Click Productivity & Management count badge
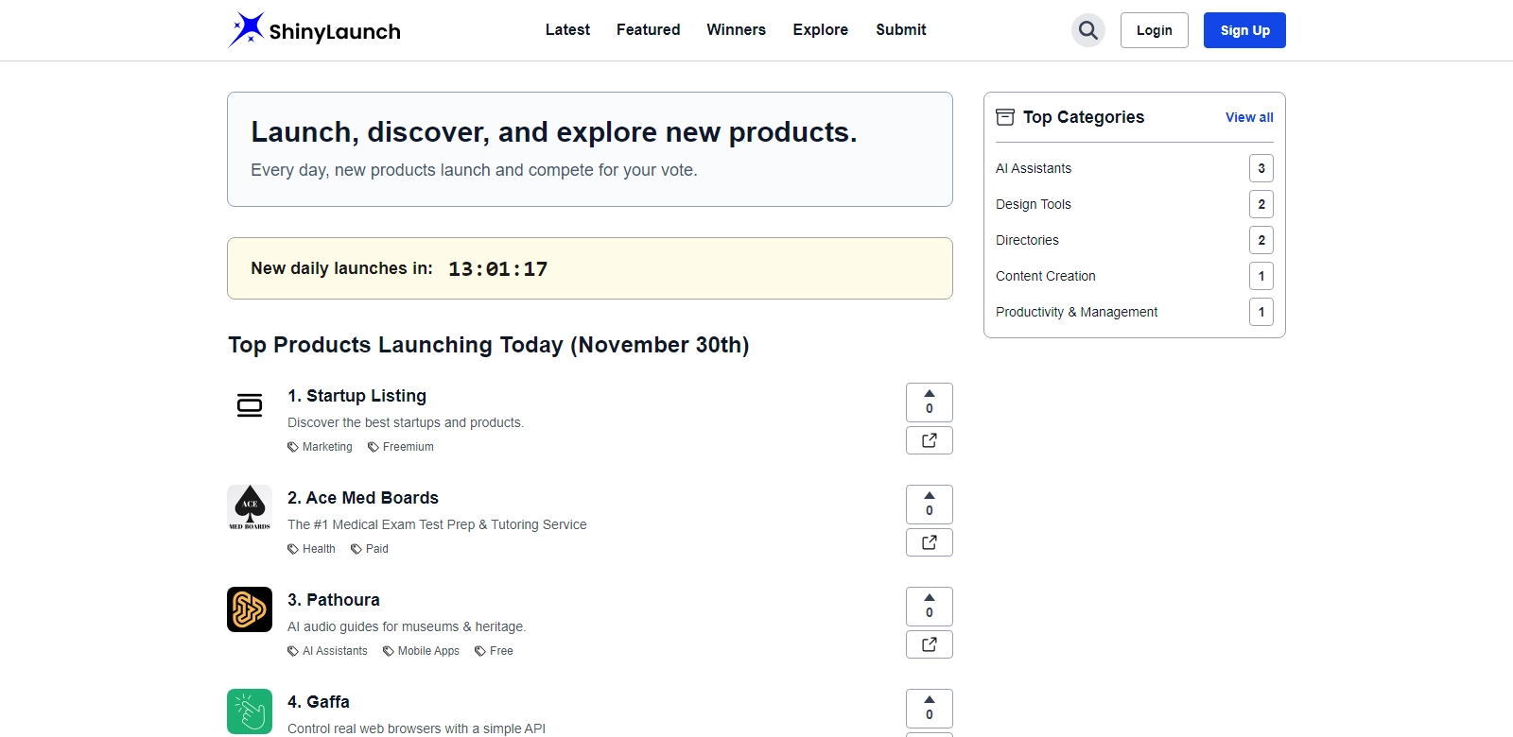1513x737 pixels. [x=1261, y=312]
